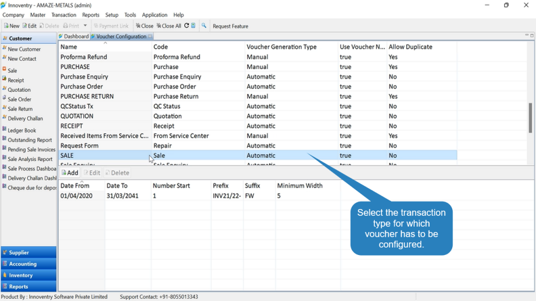
Task: Sort by the Name column header
Action: coord(105,47)
